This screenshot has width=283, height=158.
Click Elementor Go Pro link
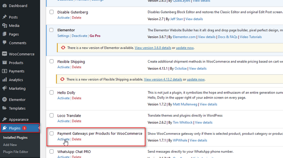[x=95, y=36]
